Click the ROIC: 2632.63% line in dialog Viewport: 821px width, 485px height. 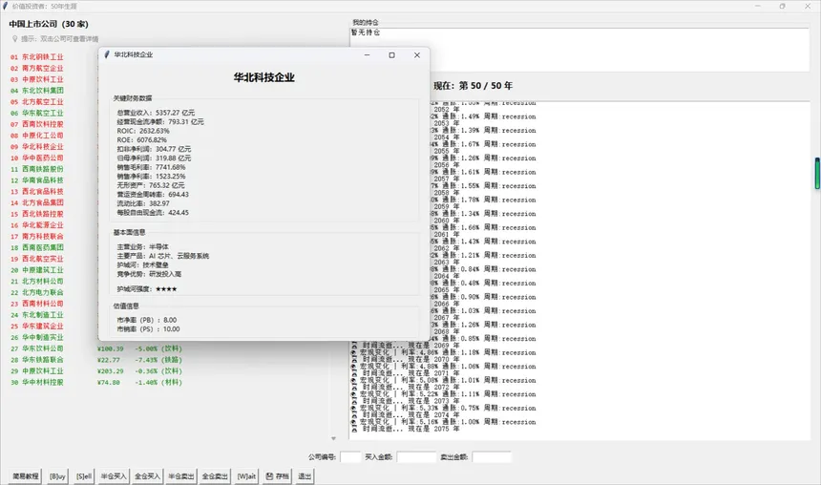[143, 131]
